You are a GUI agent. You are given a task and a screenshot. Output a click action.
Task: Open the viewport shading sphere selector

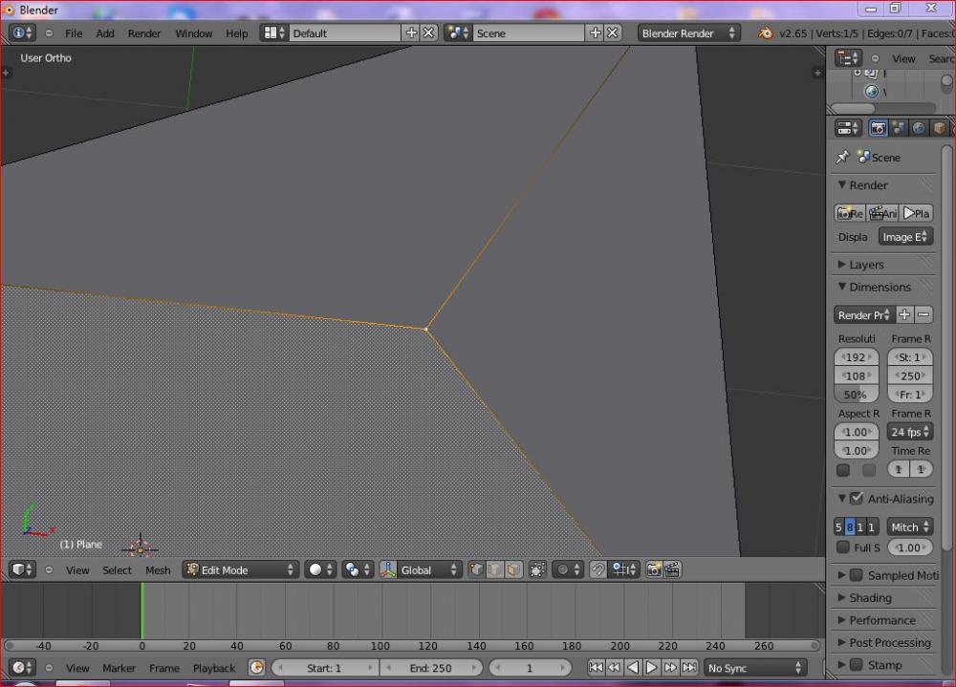click(320, 569)
